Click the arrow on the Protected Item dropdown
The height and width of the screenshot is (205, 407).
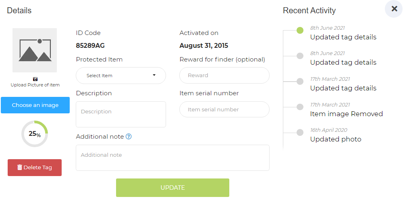(x=154, y=75)
